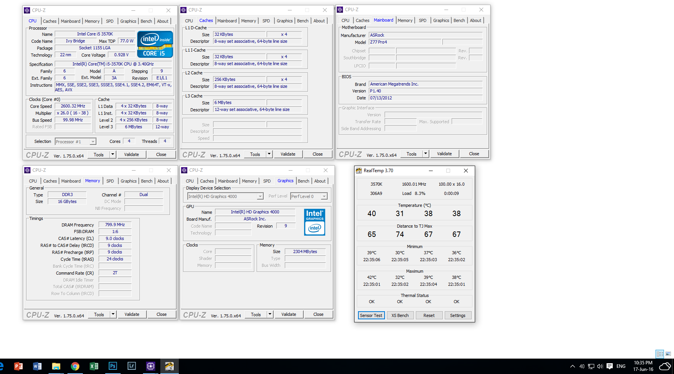Open Excel from the taskbar
The image size is (674, 374).
[x=94, y=366]
